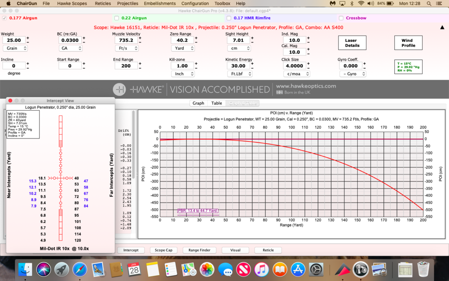Open the Configuration menu
This screenshot has width=449, height=281.
tap(195, 4)
